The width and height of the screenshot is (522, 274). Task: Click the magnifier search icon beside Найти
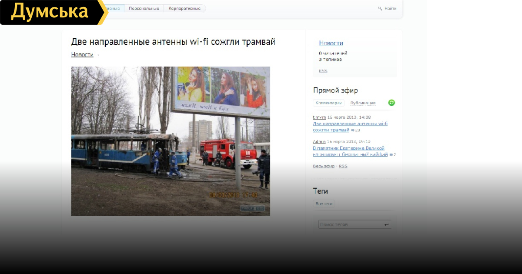(x=380, y=8)
